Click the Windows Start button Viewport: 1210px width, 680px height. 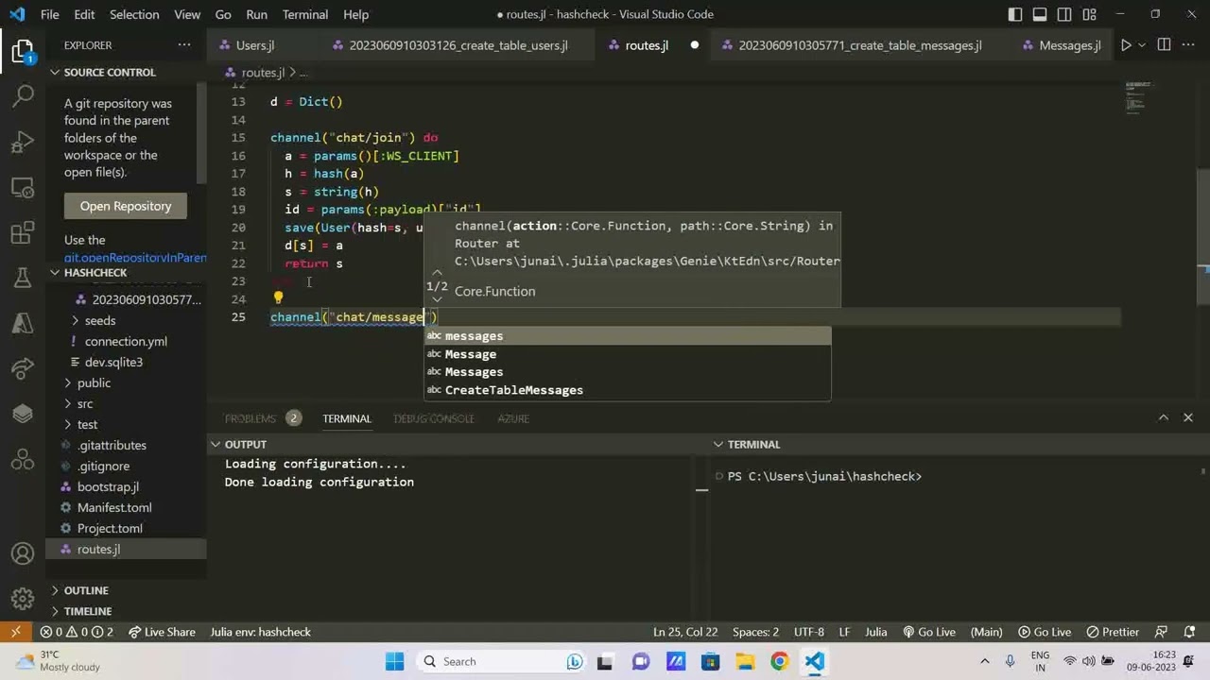point(394,661)
